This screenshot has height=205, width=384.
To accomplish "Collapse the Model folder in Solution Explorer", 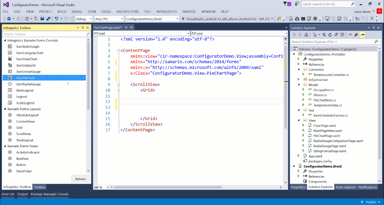I will pyautogui.click(x=298, y=85).
